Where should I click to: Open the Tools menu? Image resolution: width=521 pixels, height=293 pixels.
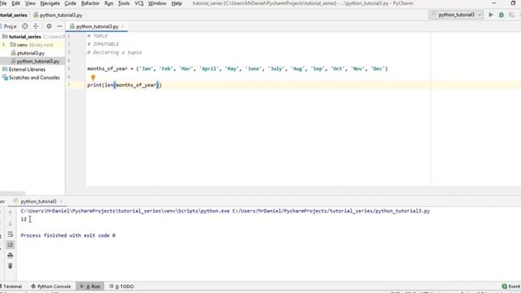tap(124, 3)
